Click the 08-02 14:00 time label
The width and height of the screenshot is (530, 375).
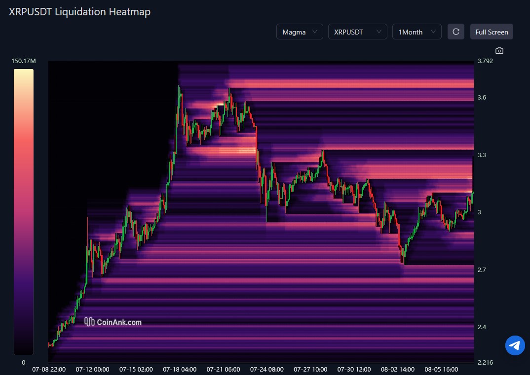[398, 369]
